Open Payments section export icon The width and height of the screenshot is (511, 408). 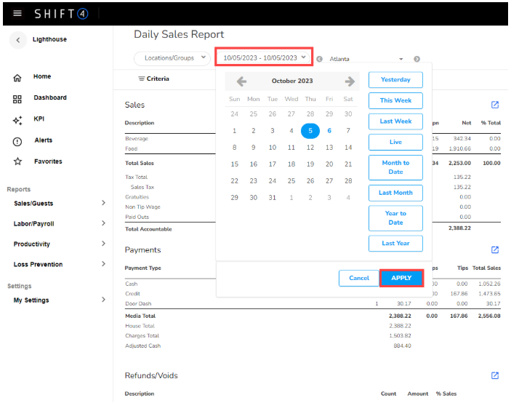pos(495,249)
